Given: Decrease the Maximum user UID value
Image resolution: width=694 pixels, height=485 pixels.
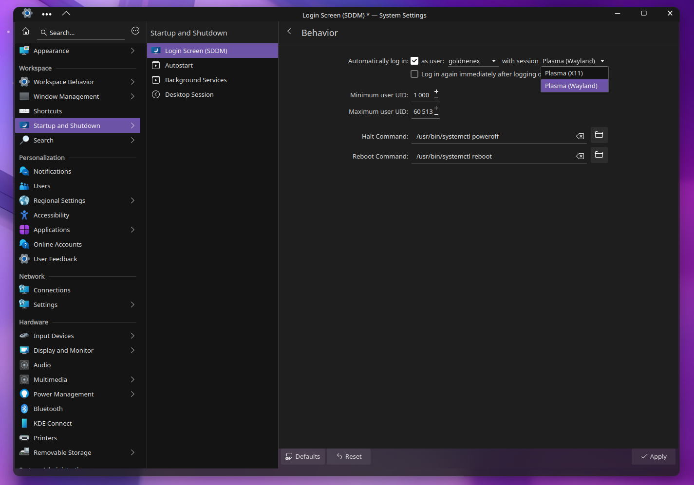Looking at the screenshot, I should (436, 115).
